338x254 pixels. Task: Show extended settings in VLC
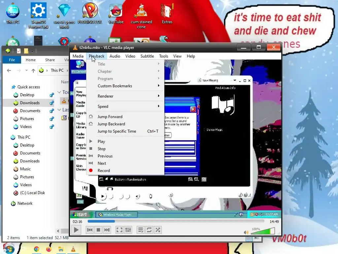coord(128,230)
